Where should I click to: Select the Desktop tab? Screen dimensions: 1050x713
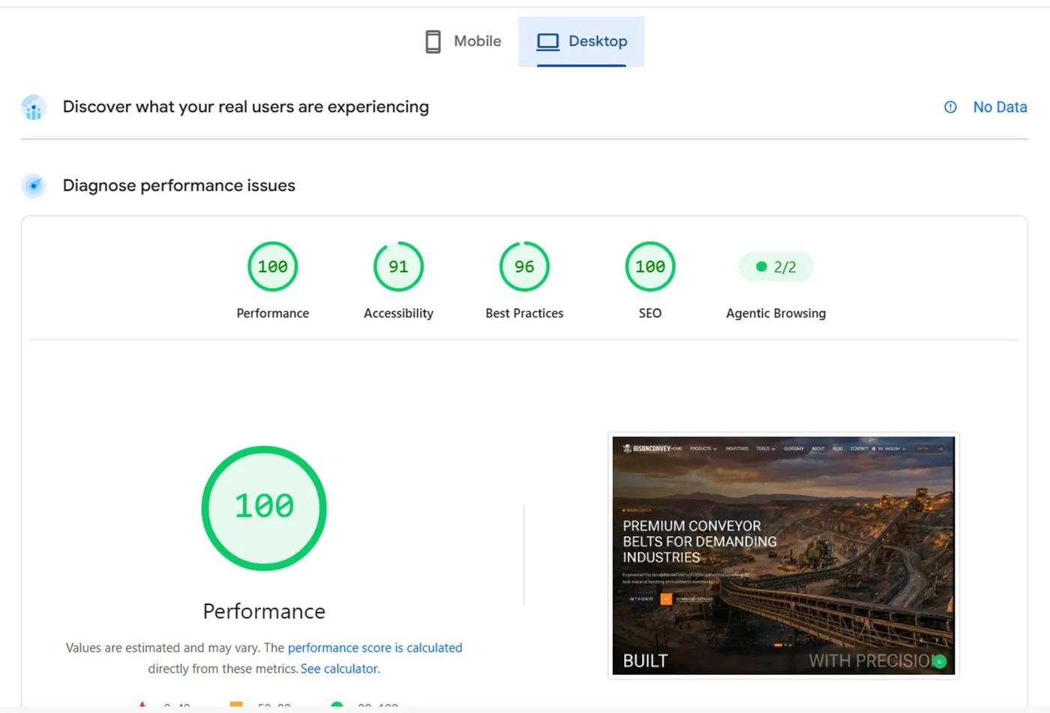tap(581, 41)
